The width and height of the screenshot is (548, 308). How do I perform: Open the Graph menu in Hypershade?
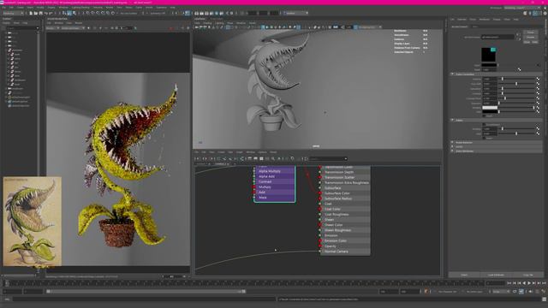[240, 152]
